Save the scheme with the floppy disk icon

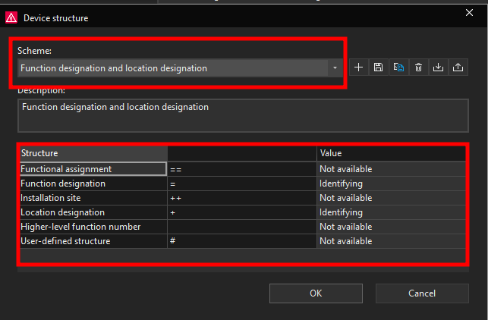coord(378,67)
